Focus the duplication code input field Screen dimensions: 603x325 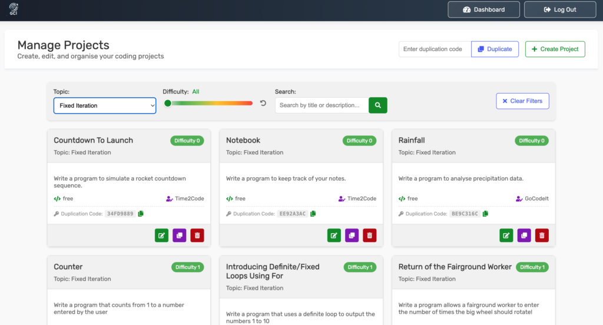tap(435, 49)
